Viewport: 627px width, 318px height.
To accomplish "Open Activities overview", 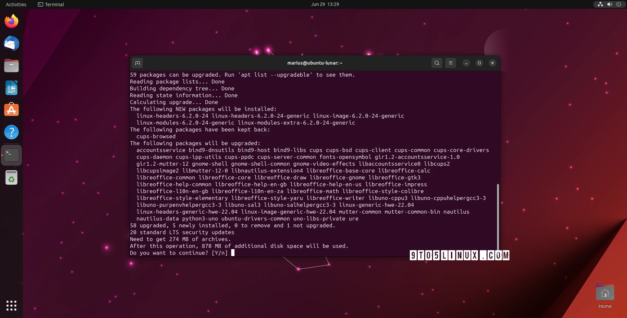I will coord(16,4).
